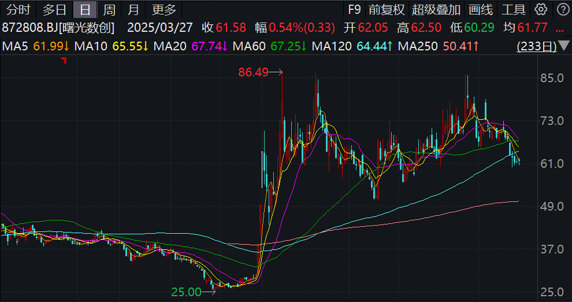Image resolution: width=572 pixels, height=302 pixels.
Task: Switch to the 周 weekly chart
Action: tap(109, 9)
